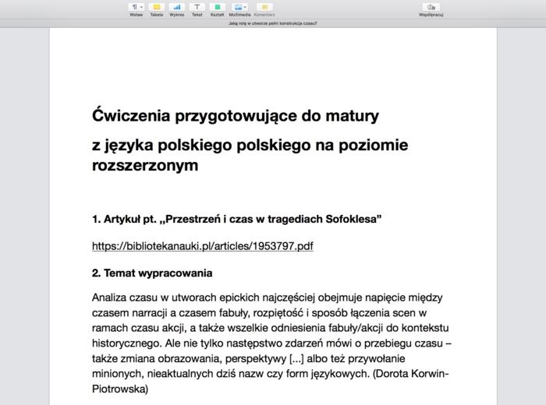Click the heading 'Ćwiczenia przygotowujące do matury'

click(236, 116)
